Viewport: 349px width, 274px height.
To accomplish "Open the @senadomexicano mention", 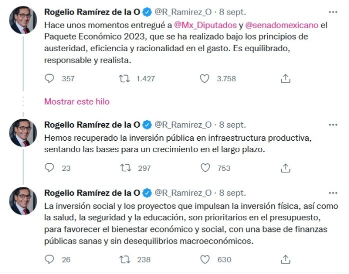I will click(x=281, y=24).
